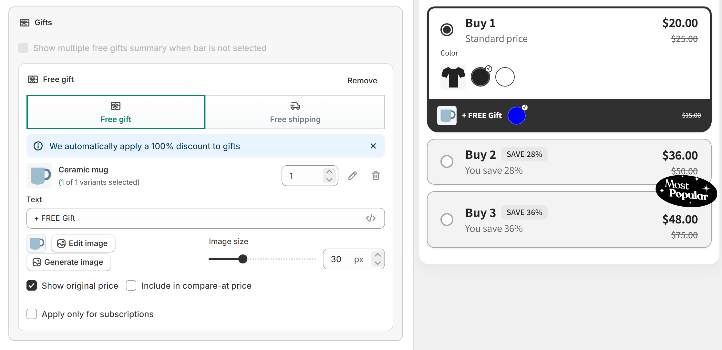This screenshot has height=350, width=722.
Task: Increase image size px with up arrow
Action: [378, 255]
